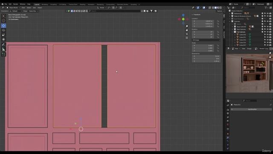This screenshot has height=154, width=273.
Task: Open the Output properties tab icon
Action: [228, 114]
